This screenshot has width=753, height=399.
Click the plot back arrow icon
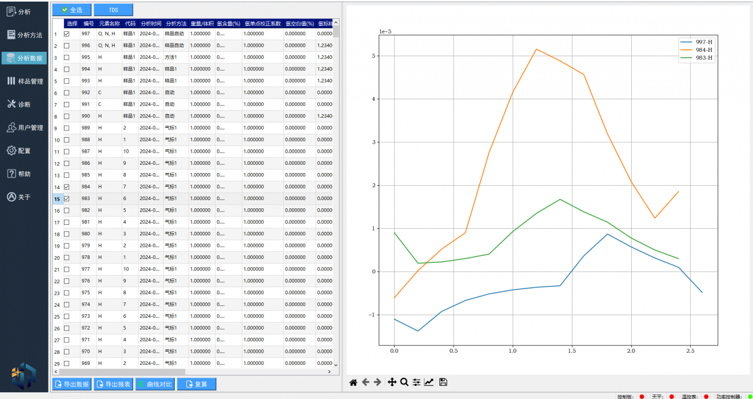365,382
